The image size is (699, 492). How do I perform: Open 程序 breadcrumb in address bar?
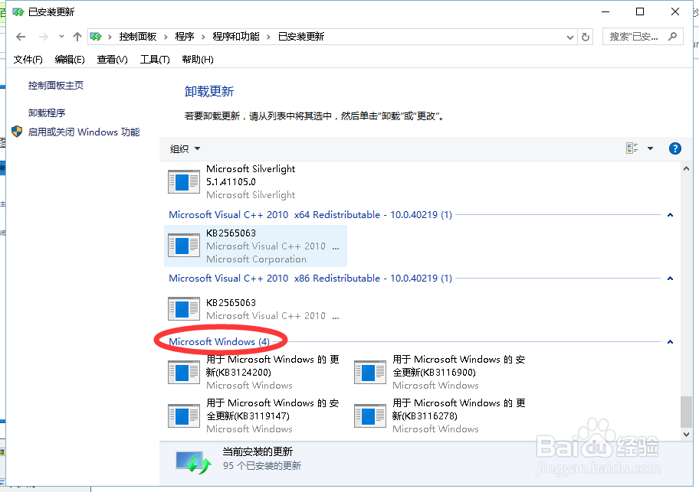point(185,37)
